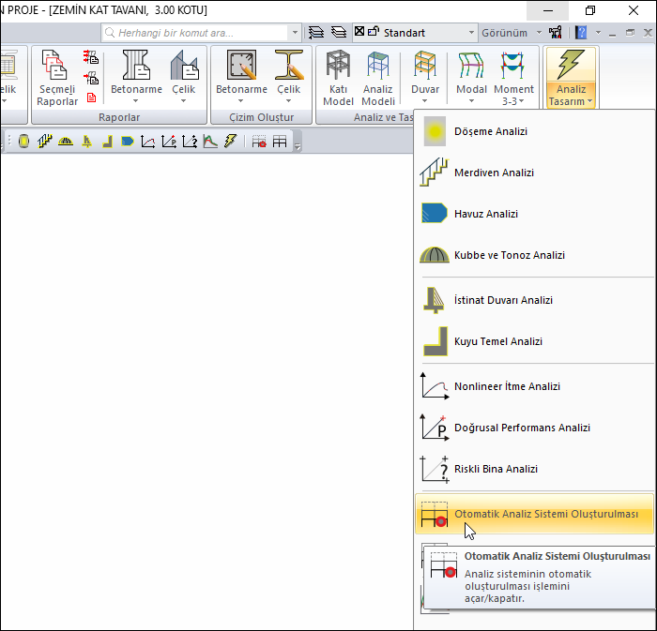
Task: Run Kubbe ve Tonoz Analizi
Action: click(509, 255)
